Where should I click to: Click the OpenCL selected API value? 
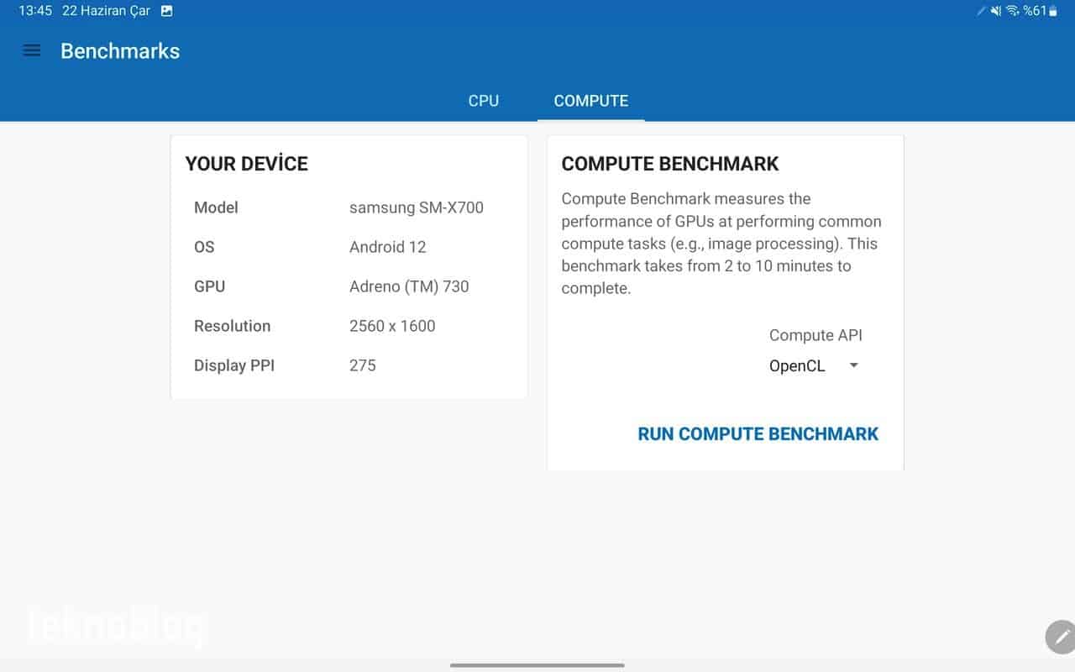tap(797, 366)
